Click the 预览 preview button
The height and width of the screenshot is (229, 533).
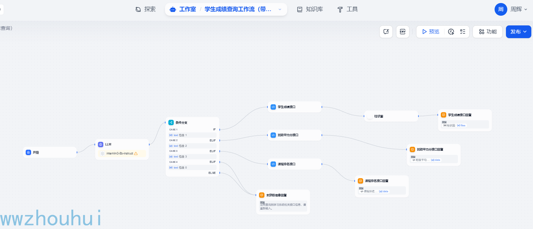(430, 32)
